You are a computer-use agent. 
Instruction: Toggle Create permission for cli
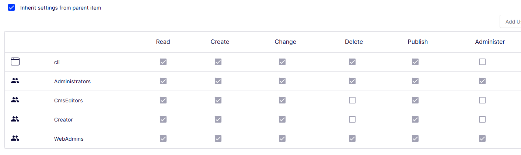click(x=218, y=62)
